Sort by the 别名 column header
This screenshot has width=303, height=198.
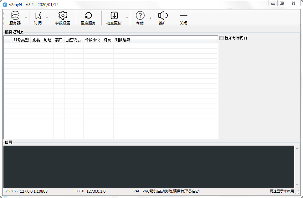coord(36,40)
